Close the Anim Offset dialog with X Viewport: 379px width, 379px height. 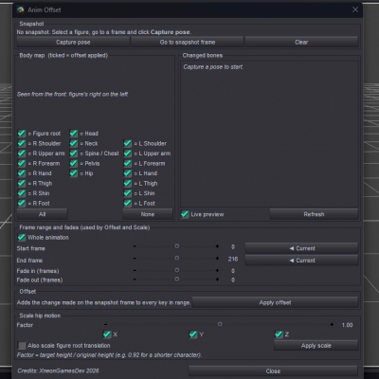[355, 9]
